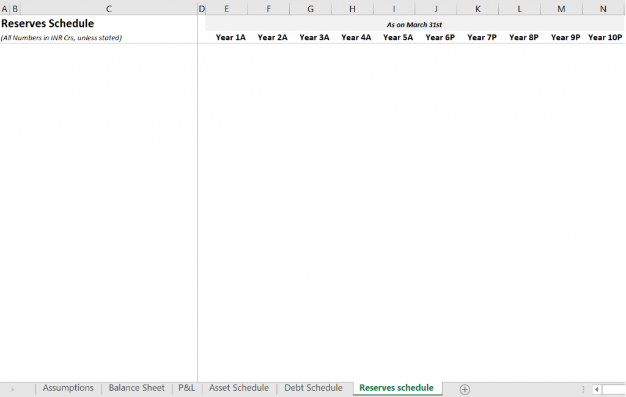Click horizontal scrollbar left arrow
The height and width of the screenshot is (397, 626).
(x=597, y=389)
